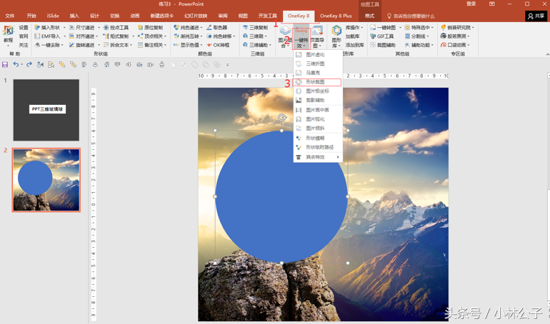Click the rotation handle above the circle
The width and height of the screenshot is (550, 324).
[x=281, y=118]
